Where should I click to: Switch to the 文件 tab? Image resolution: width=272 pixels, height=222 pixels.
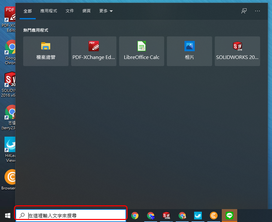pos(70,11)
